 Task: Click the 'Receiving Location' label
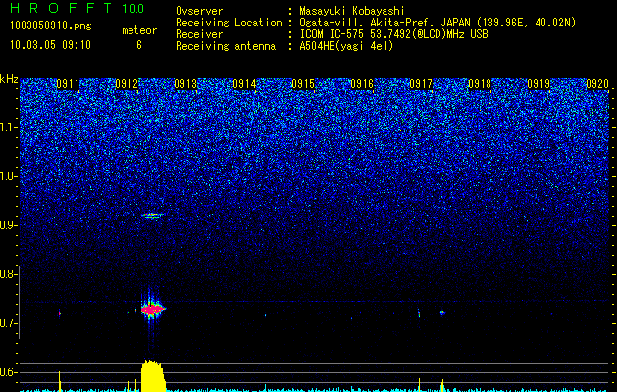pyautogui.click(x=229, y=23)
